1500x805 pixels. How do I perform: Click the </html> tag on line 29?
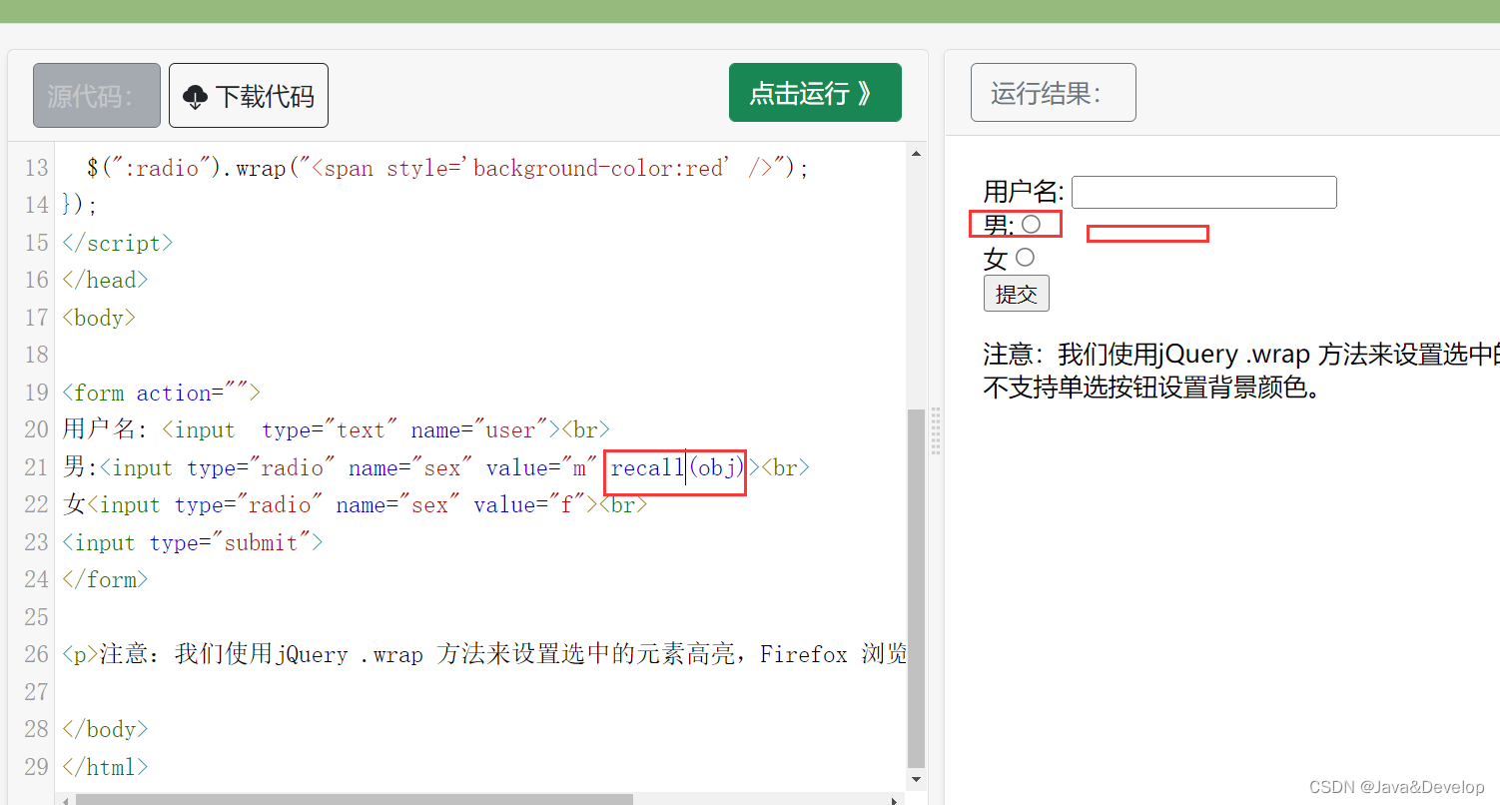pyautogui.click(x=105, y=767)
